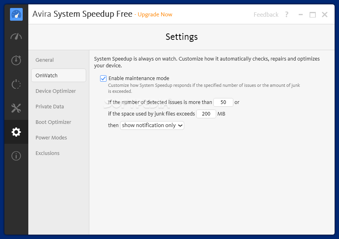Click the junk files MB field
The width and height of the screenshot is (339, 239).
(x=206, y=114)
